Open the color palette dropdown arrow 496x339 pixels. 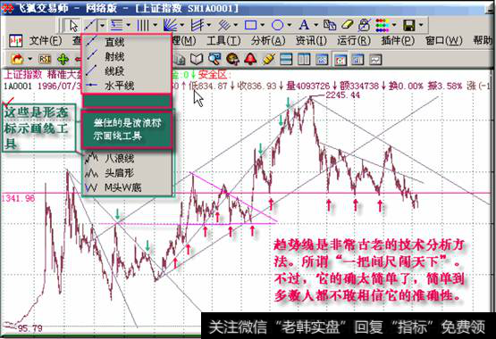point(394,25)
